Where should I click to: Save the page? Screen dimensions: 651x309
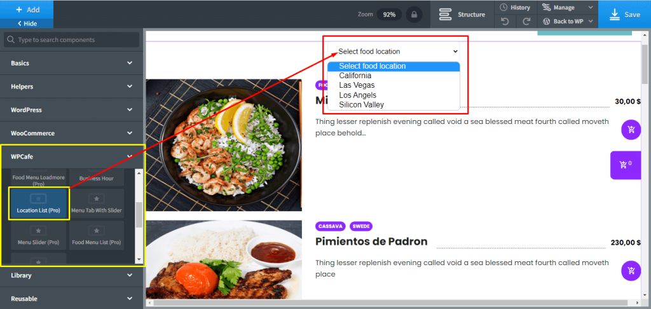624,15
